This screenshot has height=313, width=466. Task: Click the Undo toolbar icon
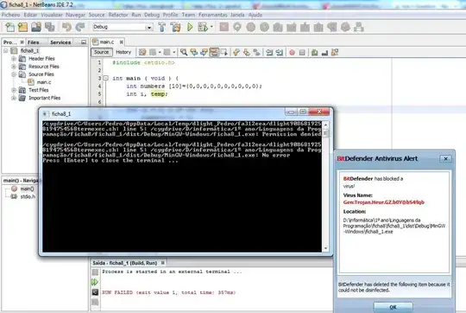point(66,27)
